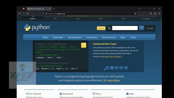
Task: Switch to the Python top-bar tab
Action: [33, 19]
